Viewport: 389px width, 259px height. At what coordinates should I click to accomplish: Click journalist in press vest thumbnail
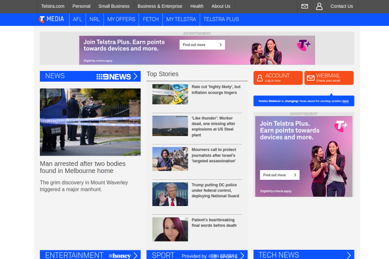pyautogui.click(x=170, y=159)
